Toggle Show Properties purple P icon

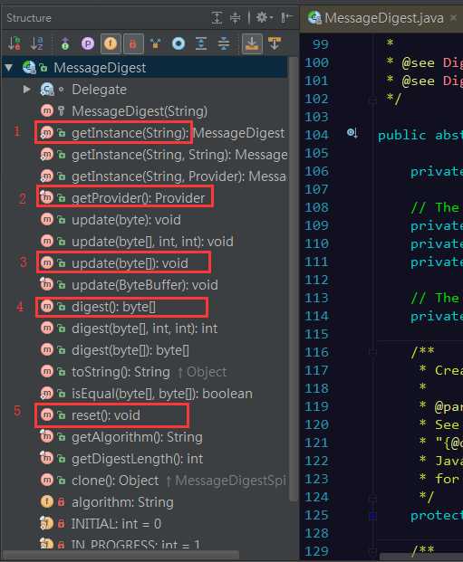[88, 43]
